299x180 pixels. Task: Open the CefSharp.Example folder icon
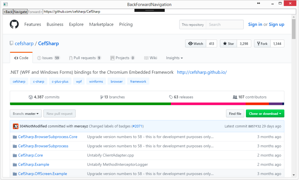pos(15,165)
